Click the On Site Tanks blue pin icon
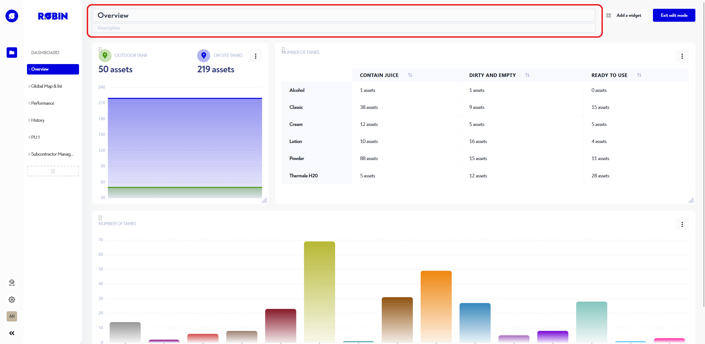 pyautogui.click(x=204, y=56)
